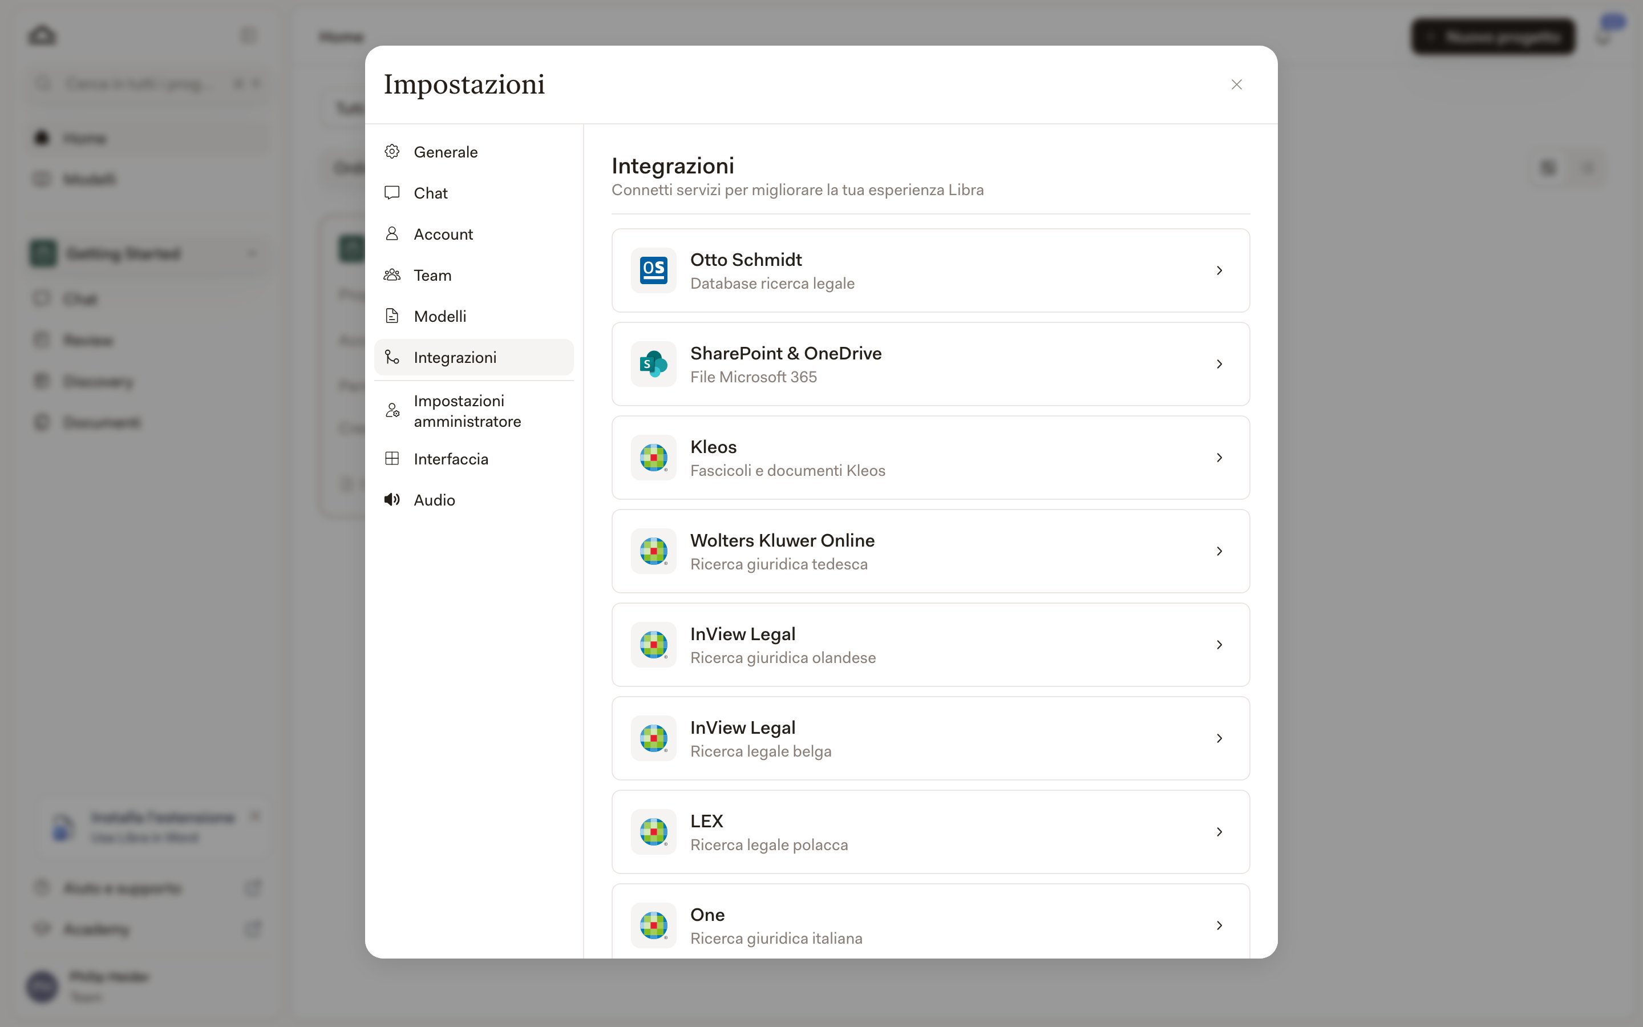Expand the One integration chevron

[x=1219, y=926]
